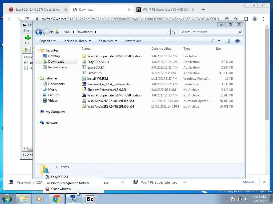This screenshot has height=204, width=273.
Task: Close the Chrome downloads bar
Action: (x=264, y=182)
